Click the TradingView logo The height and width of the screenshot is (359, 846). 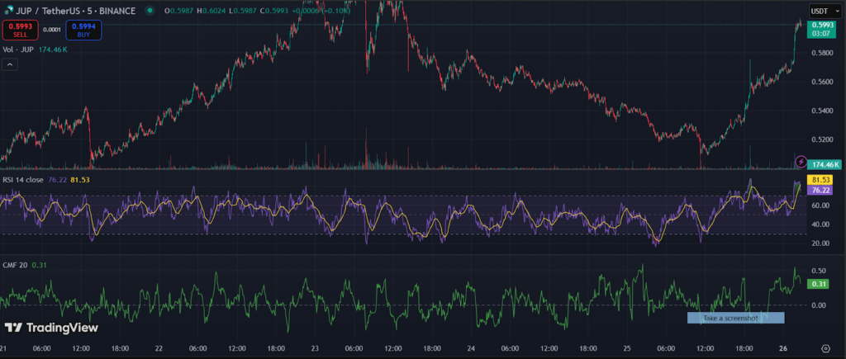(52, 327)
